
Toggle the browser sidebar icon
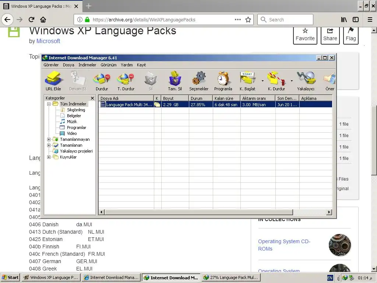(356, 20)
